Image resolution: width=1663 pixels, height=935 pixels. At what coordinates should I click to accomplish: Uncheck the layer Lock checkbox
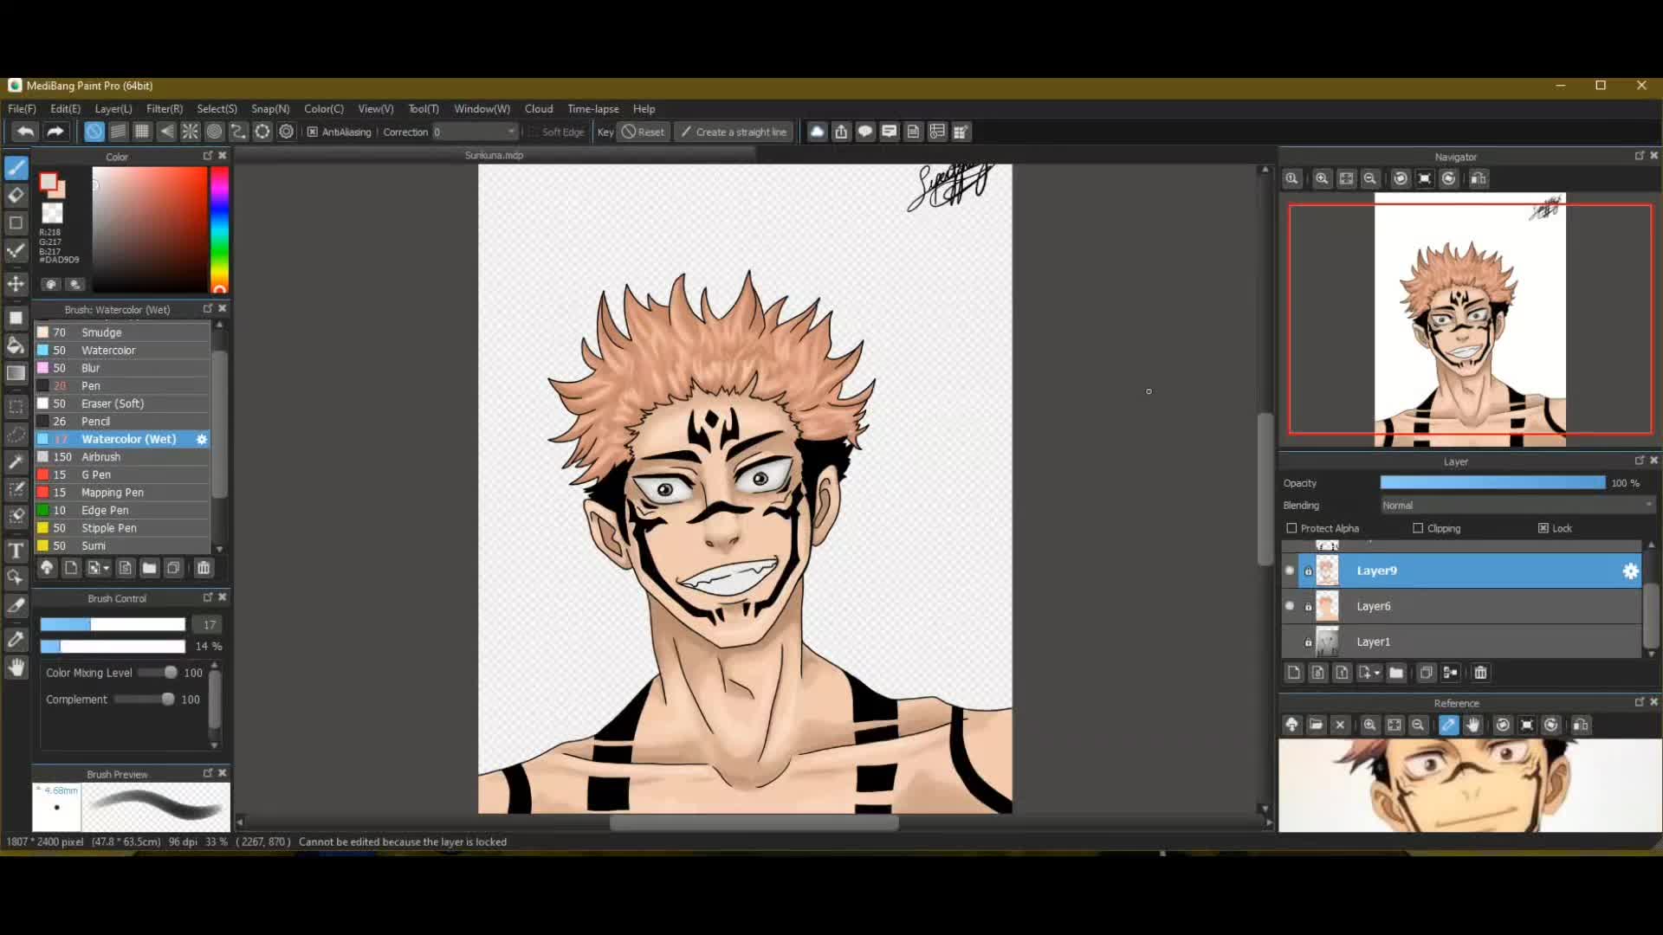1543,528
